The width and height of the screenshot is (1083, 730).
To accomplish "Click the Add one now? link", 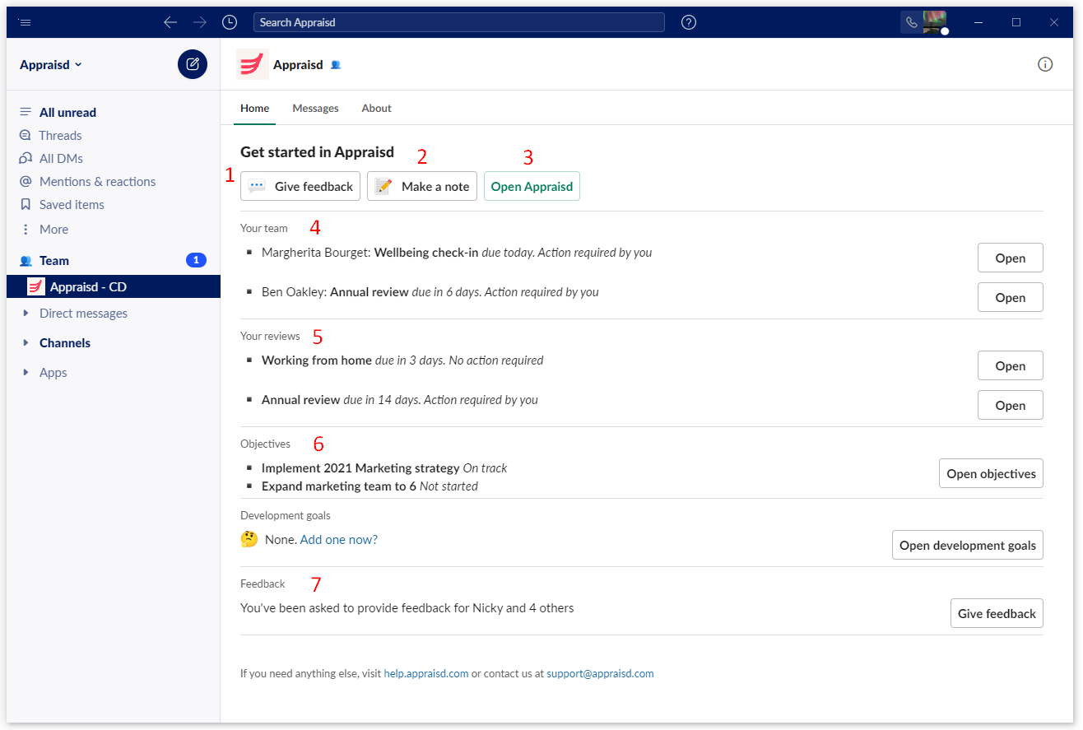I will point(339,540).
